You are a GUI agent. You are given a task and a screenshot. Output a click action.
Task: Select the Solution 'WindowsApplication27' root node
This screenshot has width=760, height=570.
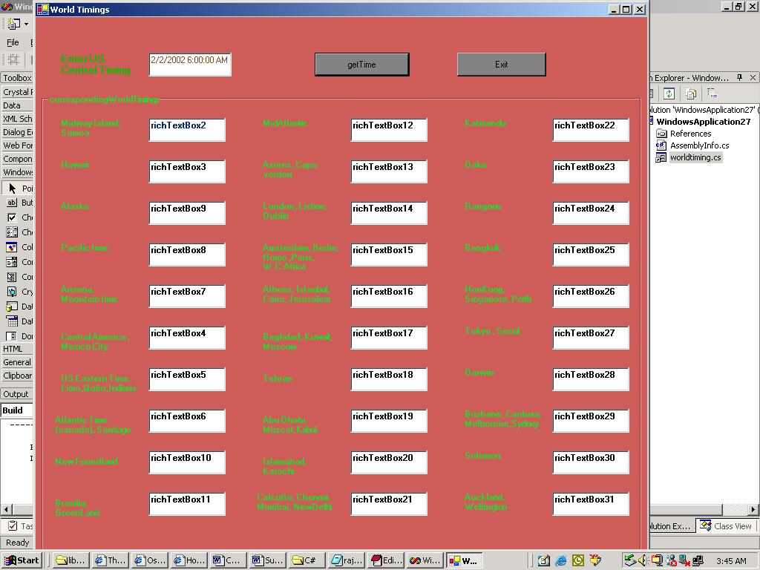pos(704,110)
